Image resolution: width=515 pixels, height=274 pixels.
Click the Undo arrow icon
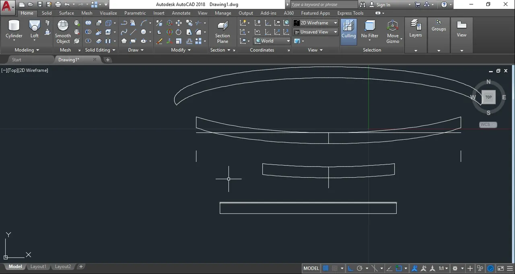click(x=67, y=5)
